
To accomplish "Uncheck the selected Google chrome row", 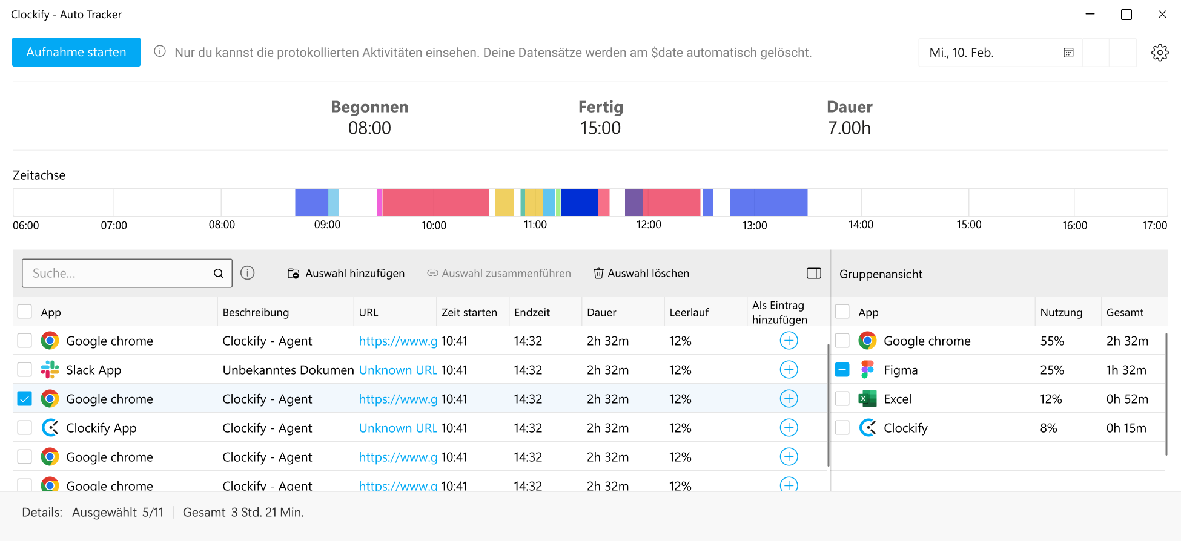I will (25, 399).
